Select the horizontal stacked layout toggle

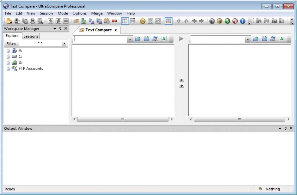click(x=133, y=21)
